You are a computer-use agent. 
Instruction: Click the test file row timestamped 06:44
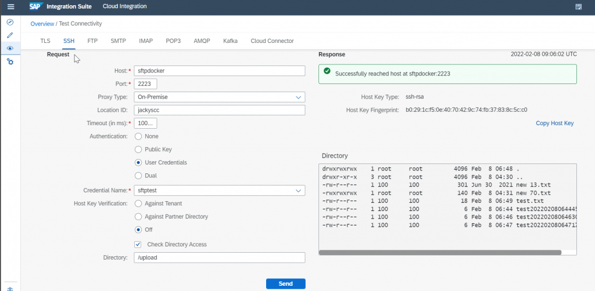[x=448, y=209]
